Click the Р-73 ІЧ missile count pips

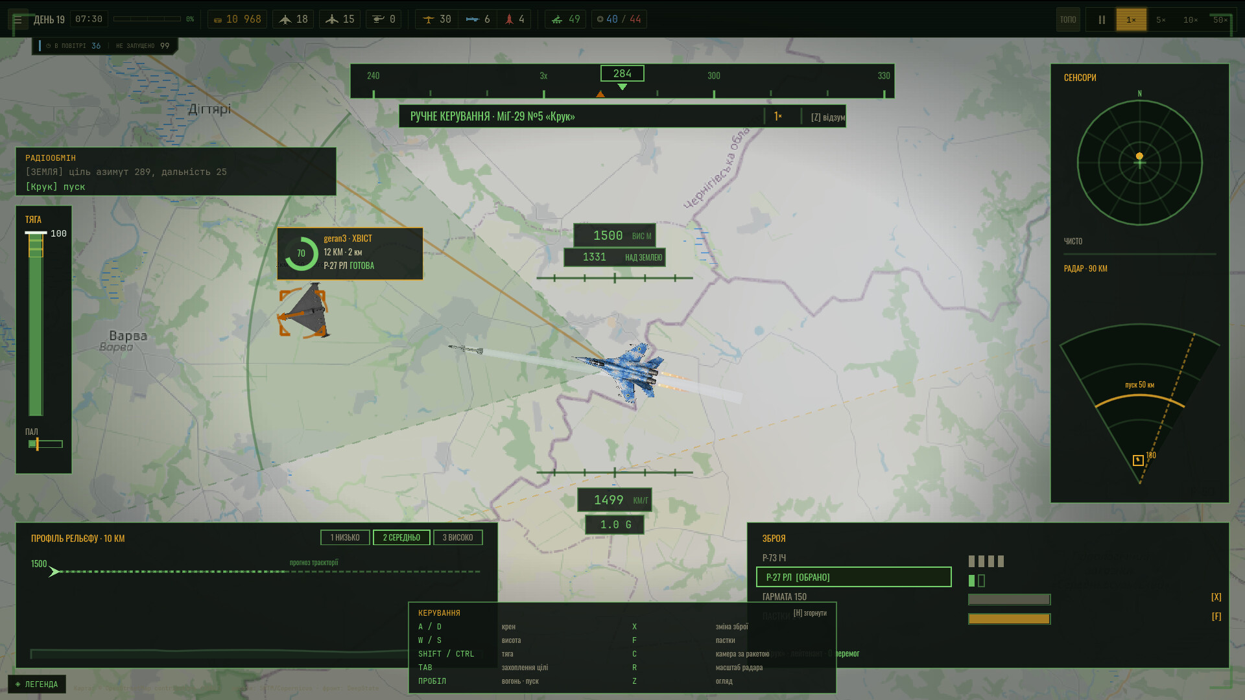(x=986, y=561)
